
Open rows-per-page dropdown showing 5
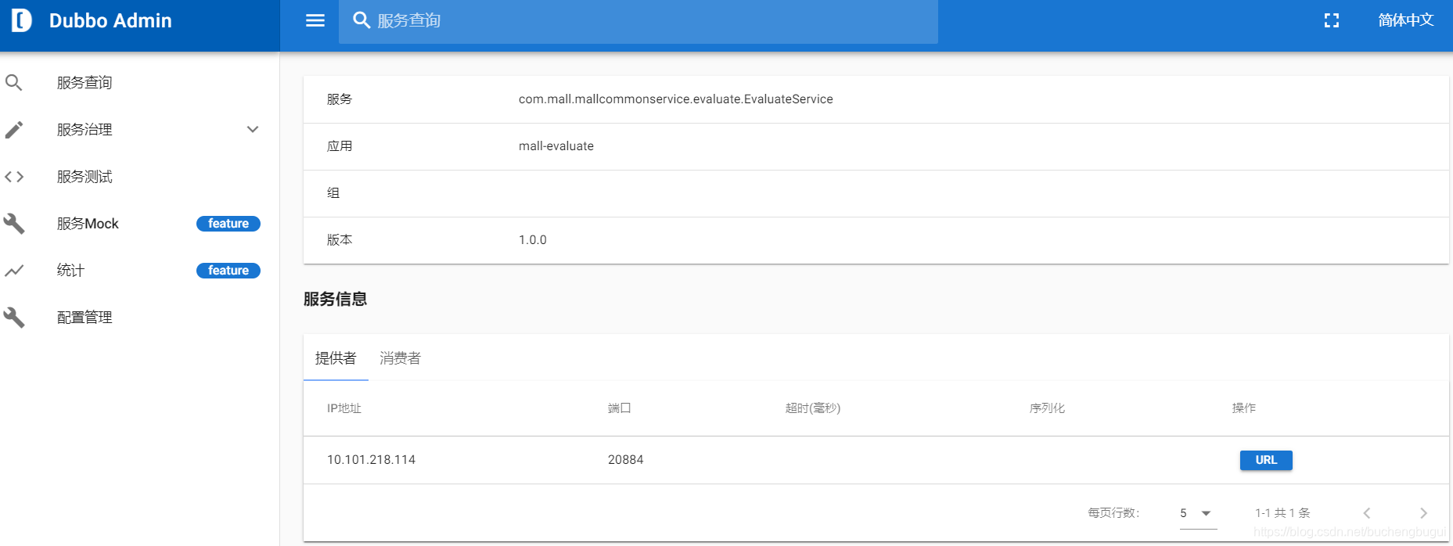pos(1198,513)
